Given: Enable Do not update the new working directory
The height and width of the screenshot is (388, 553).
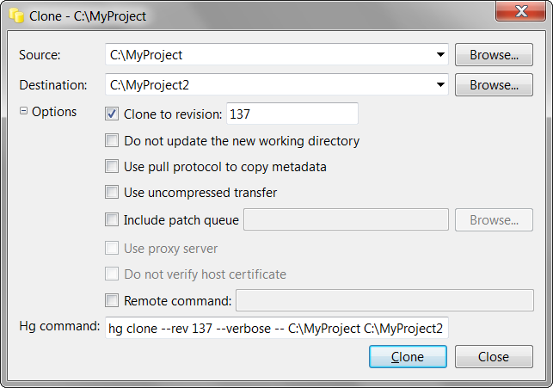Looking at the screenshot, I should [112, 140].
